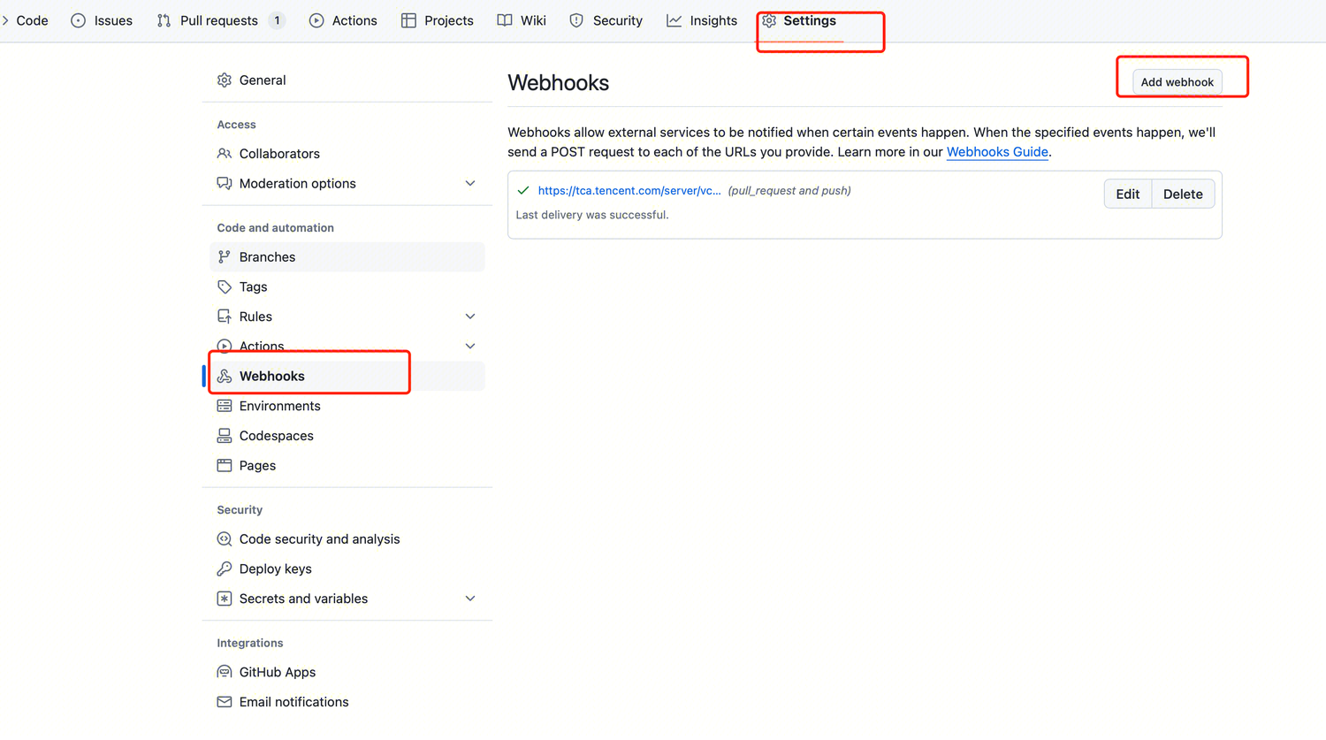
Task: Expand Moderation options chevron
Action: [470, 183]
